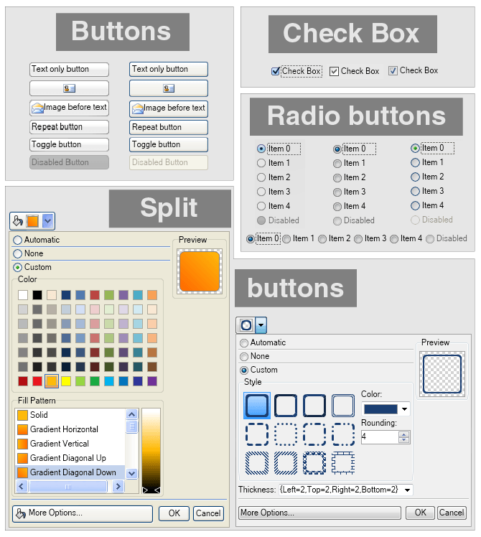Select the brick-pattern border style thumbnail
The width and height of the screenshot is (481, 537).
(343, 463)
